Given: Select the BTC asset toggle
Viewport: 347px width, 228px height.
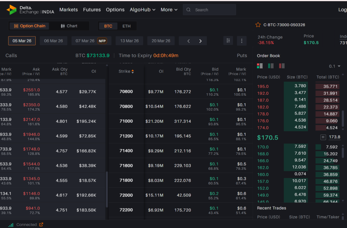Looking at the screenshot, I should pos(108,26).
